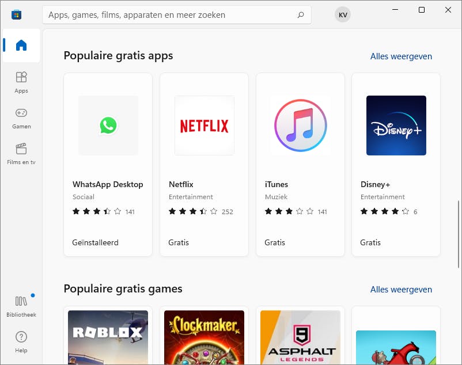Click Populaire gratis games heading
The width and height of the screenshot is (462, 365).
point(123,289)
